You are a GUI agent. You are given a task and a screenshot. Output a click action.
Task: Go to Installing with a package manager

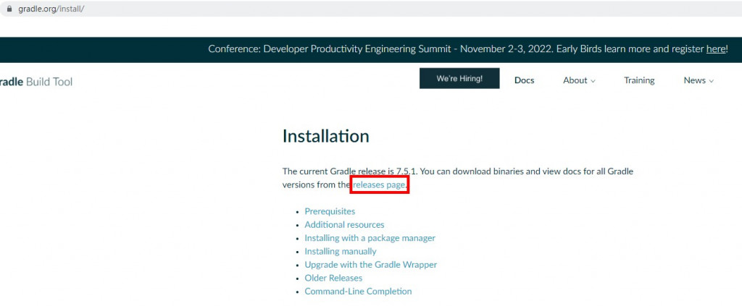click(370, 238)
